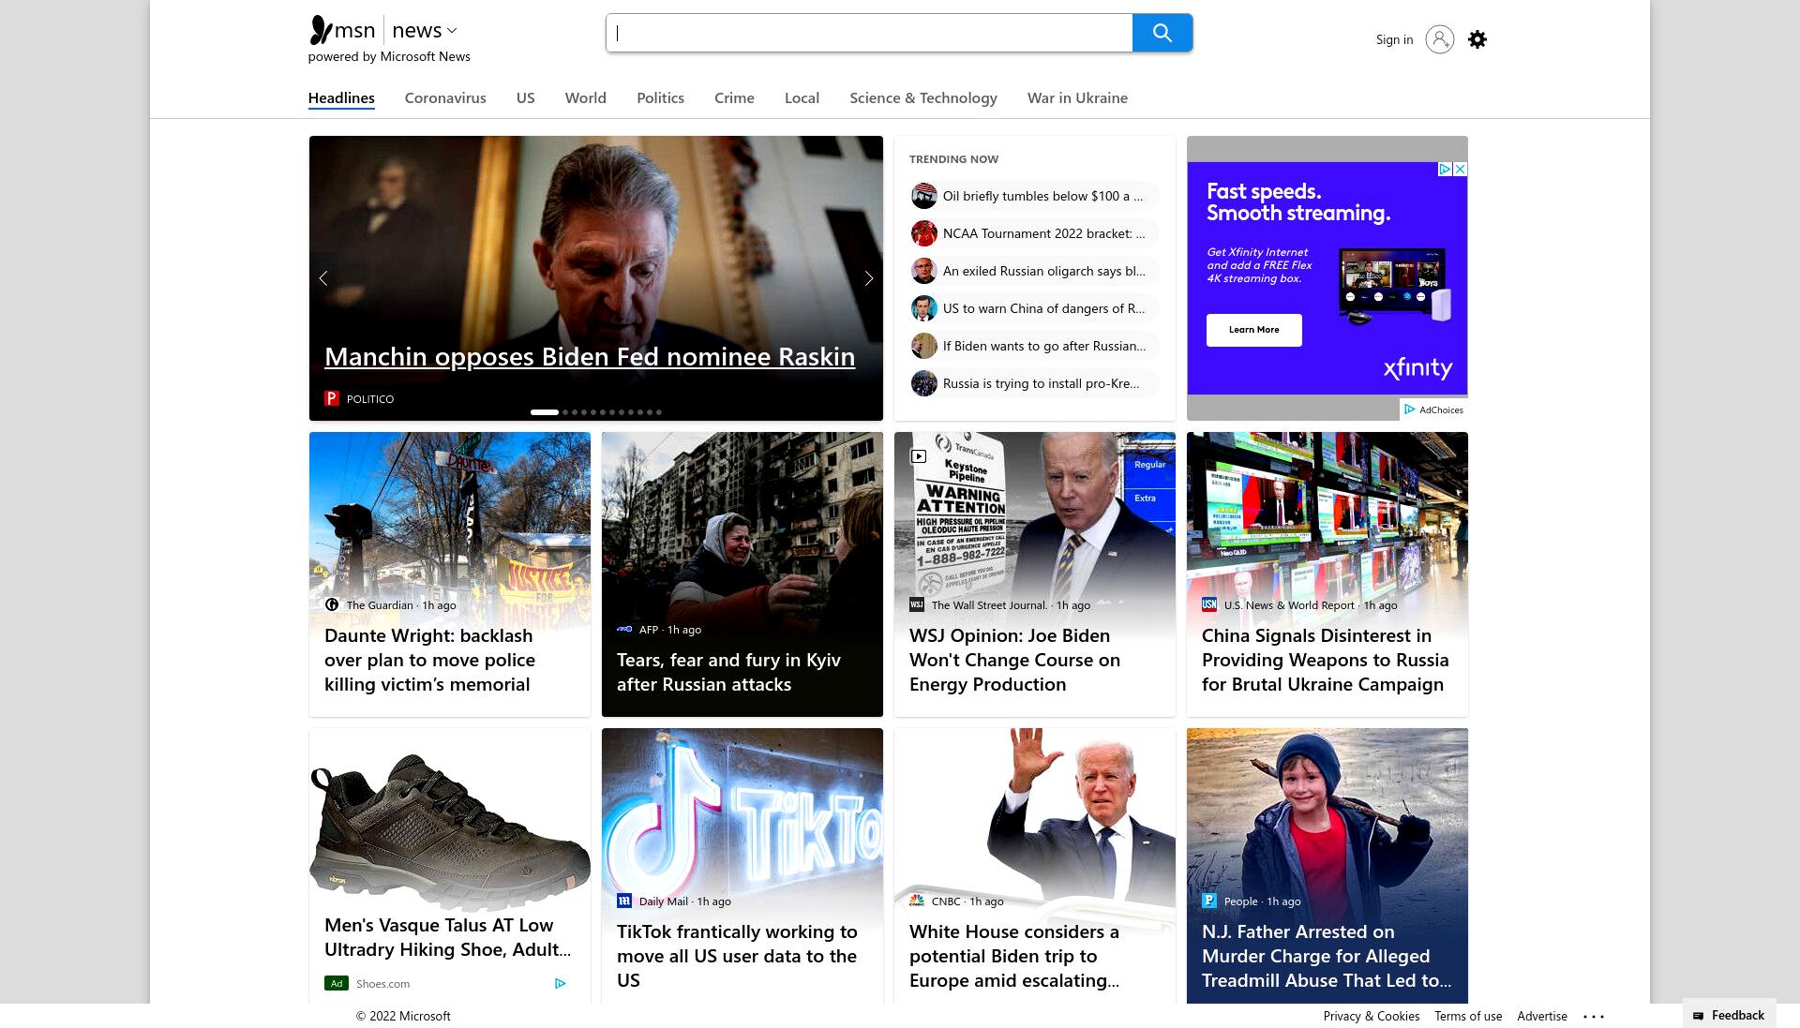Open Russia is trying to install pro-Kre story

(1042, 383)
